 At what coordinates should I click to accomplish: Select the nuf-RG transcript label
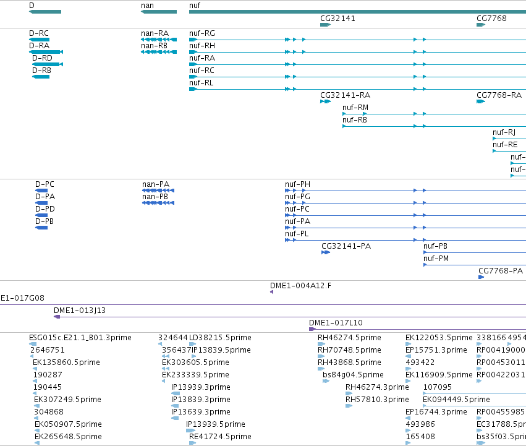click(202, 33)
